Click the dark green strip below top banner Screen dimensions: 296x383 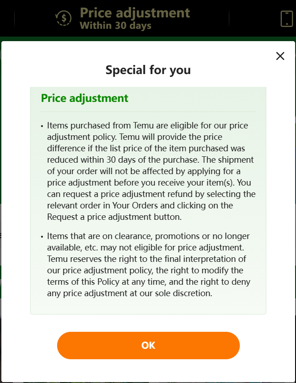(x=148, y=38)
